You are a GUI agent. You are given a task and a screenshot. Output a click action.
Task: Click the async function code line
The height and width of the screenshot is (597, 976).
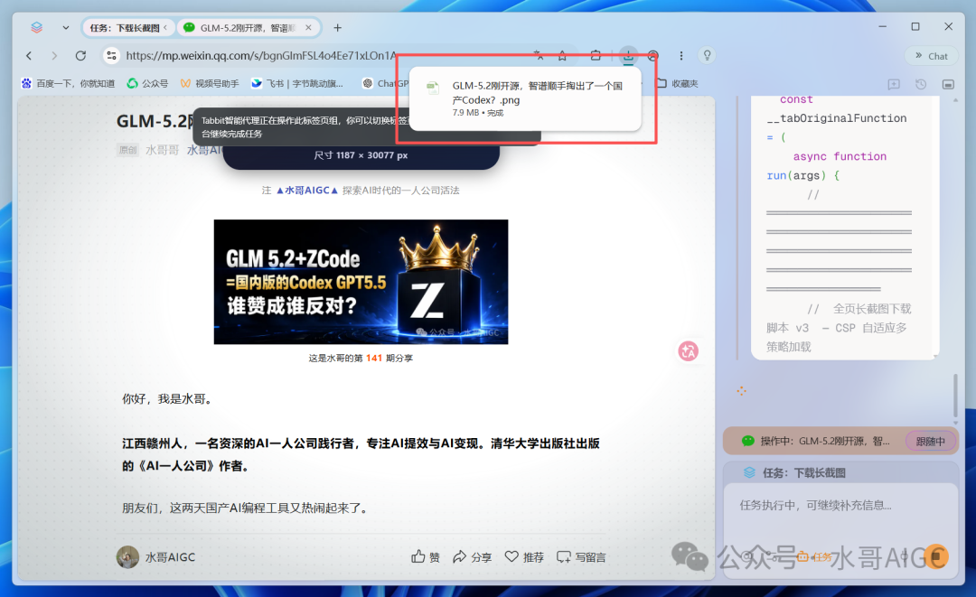click(x=840, y=156)
